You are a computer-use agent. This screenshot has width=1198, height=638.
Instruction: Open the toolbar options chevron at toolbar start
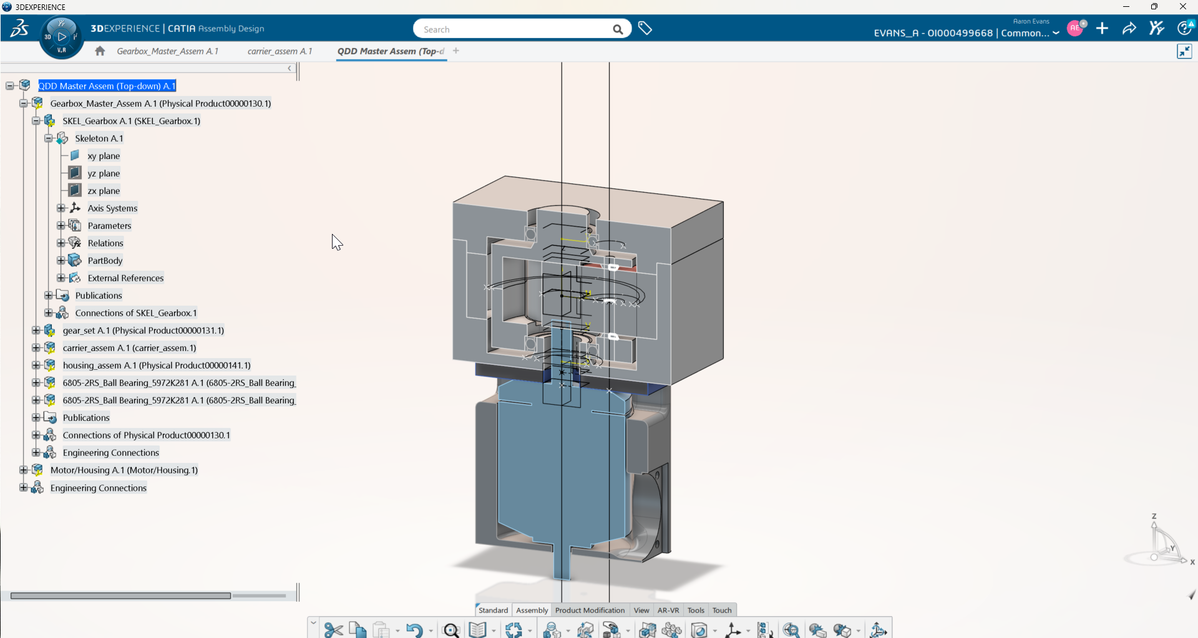[x=313, y=623]
